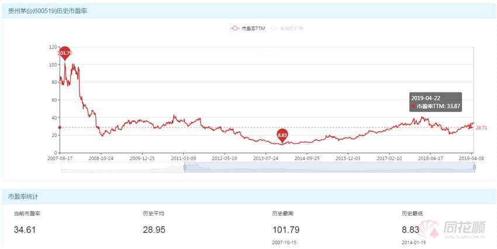This screenshot has width=497, height=249.
Task: Click the 120 y-axis label
Action: coord(53,47)
